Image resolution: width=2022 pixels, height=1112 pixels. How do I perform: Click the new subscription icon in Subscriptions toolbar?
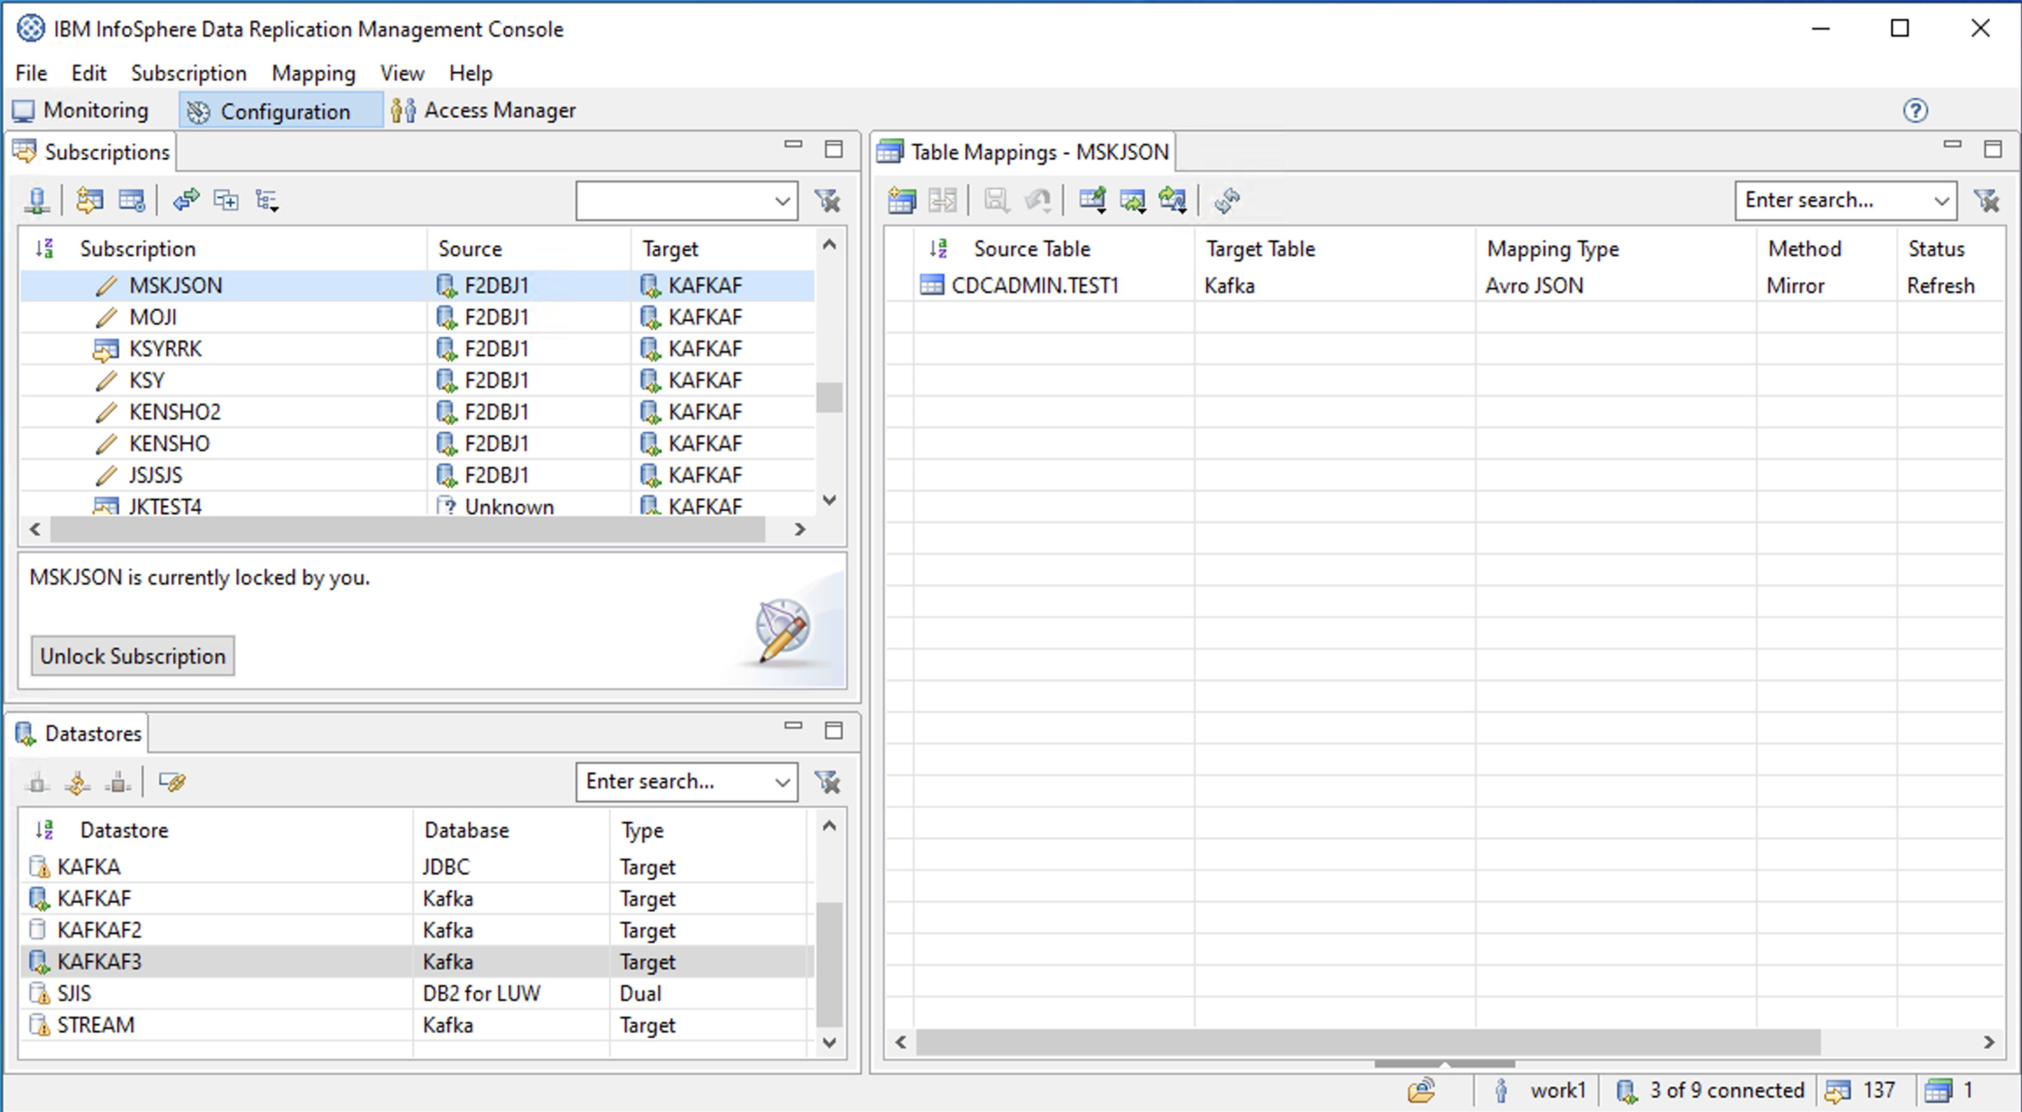[x=90, y=200]
